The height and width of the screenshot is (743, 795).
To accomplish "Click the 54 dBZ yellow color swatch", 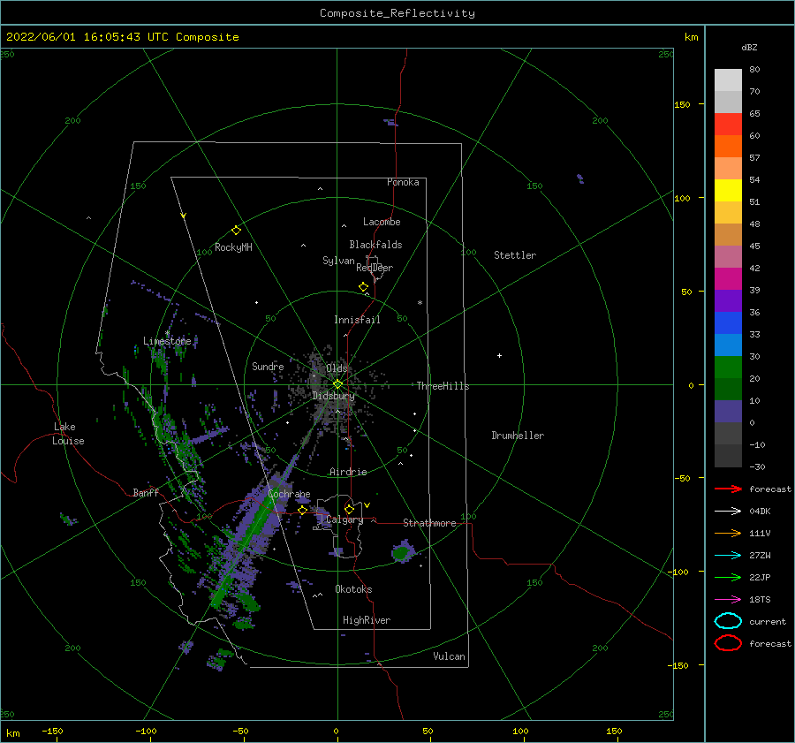I will coord(728,190).
